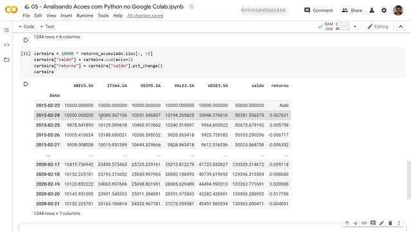The image size is (411, 231).
Task: Click the retorno column header
Action: coord(280,85)
